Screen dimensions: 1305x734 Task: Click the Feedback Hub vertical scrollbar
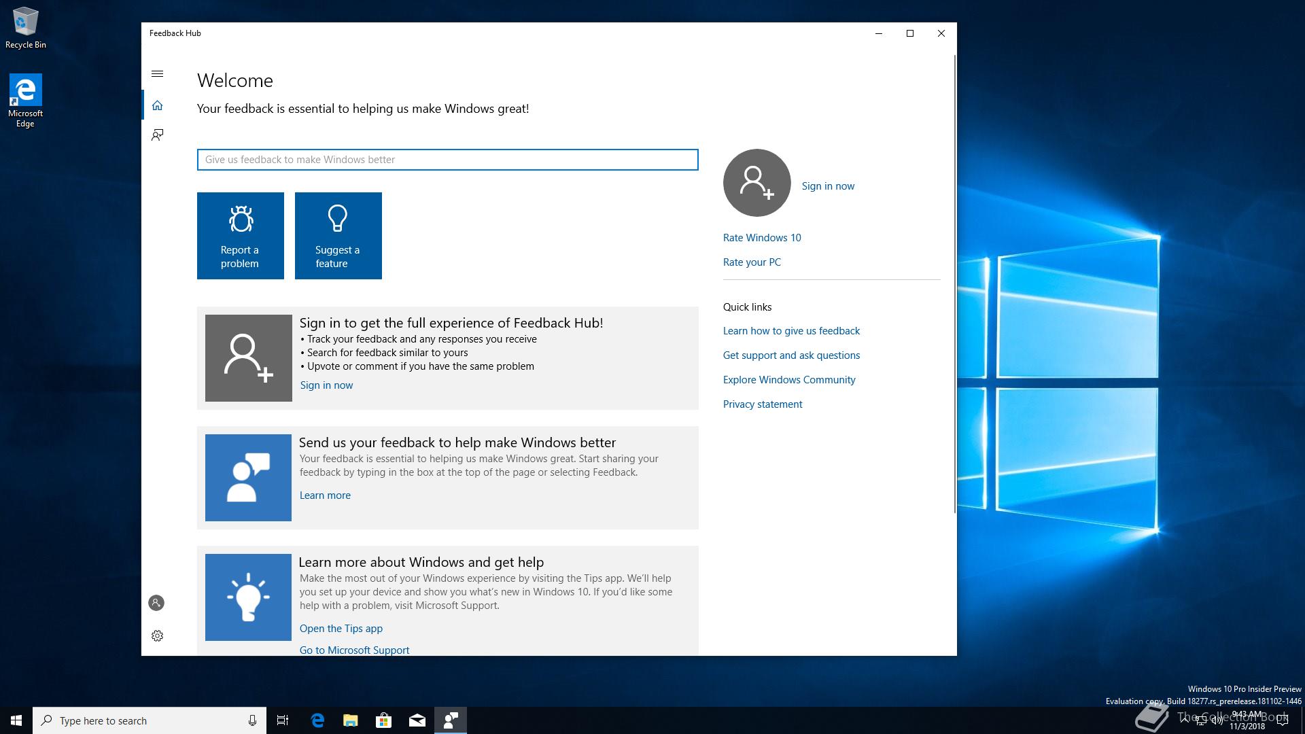pyautogui.click(x=954, y=284)
